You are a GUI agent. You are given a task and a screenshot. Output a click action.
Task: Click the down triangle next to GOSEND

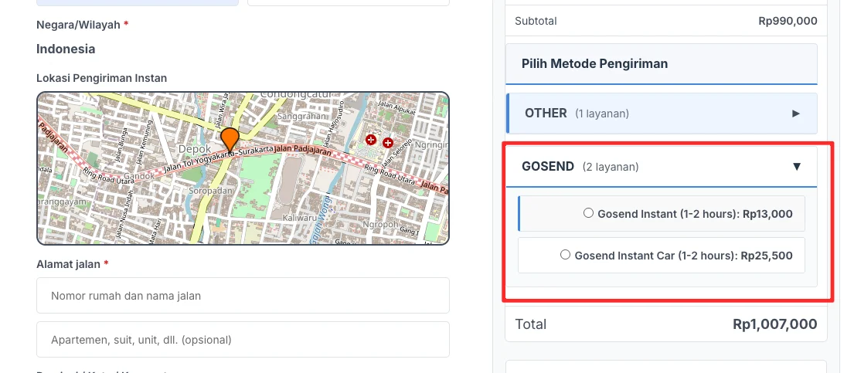click(797, 166)
